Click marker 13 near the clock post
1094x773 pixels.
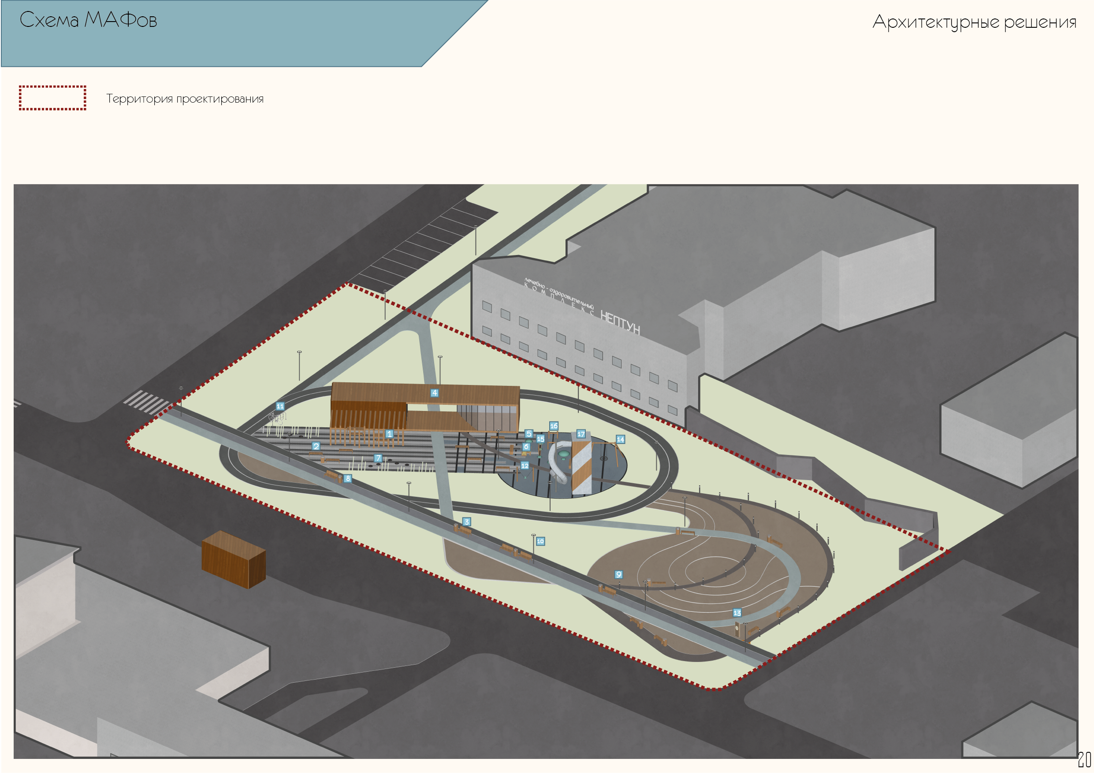coord(737,614)
